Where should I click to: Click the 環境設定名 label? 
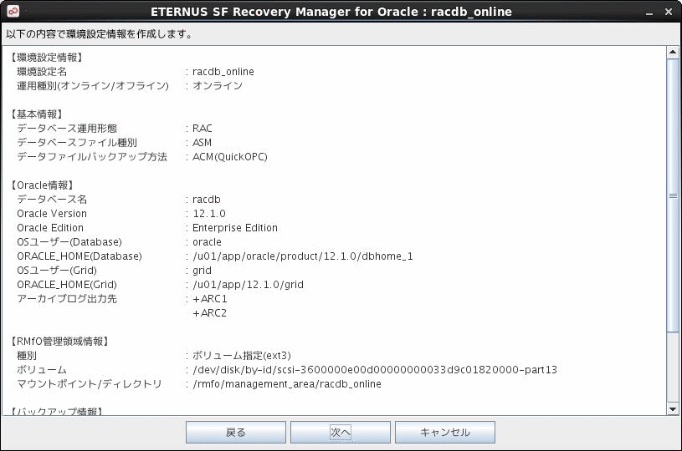coord(42,72)
